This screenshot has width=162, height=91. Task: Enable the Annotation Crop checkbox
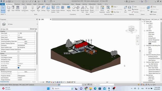[18, 60]
